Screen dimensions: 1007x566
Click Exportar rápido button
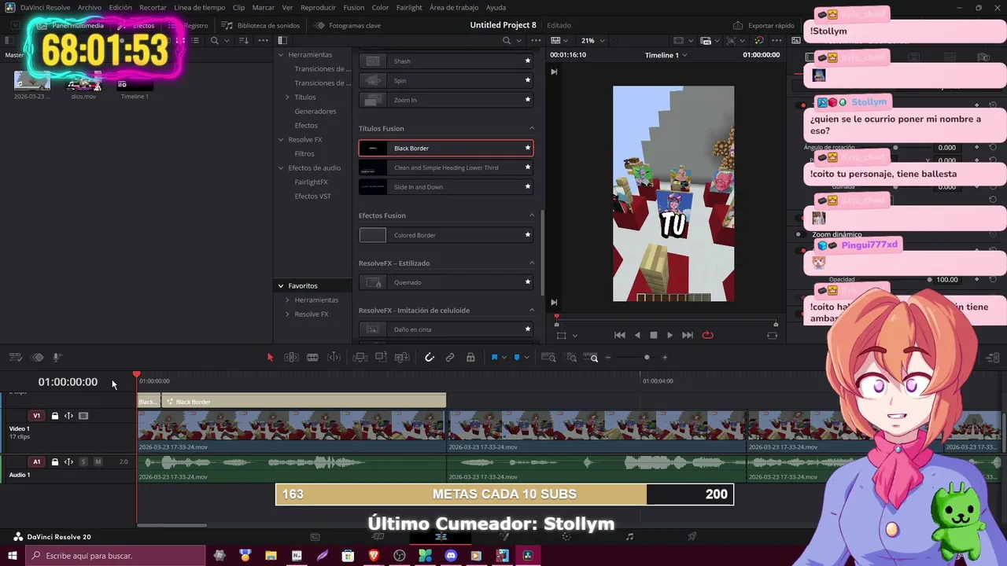764,25
